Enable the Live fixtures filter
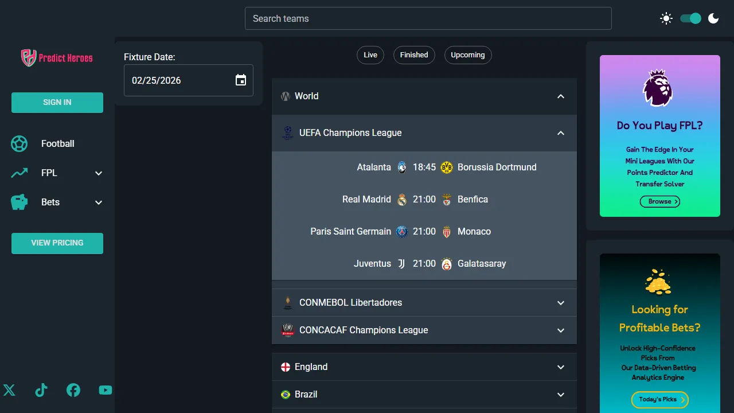The image size is (734, 413). [x=370, y=55]
